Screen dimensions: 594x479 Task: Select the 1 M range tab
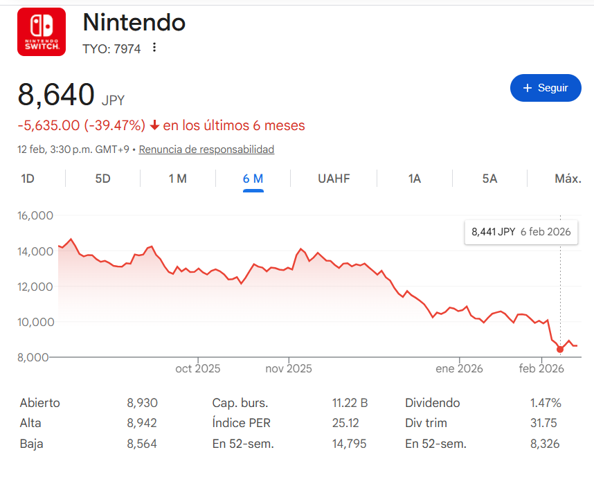[177, 179]
